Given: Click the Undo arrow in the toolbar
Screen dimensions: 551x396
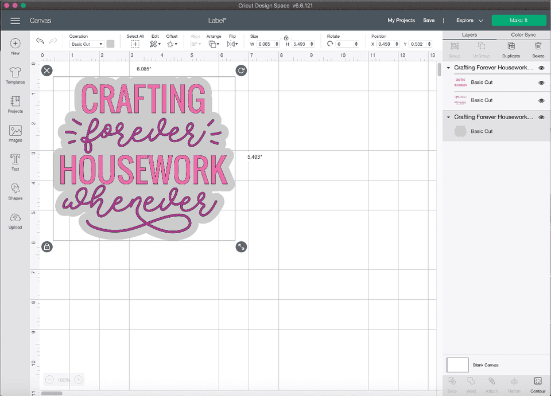Looking at the screenshot, I should point(39,41).
